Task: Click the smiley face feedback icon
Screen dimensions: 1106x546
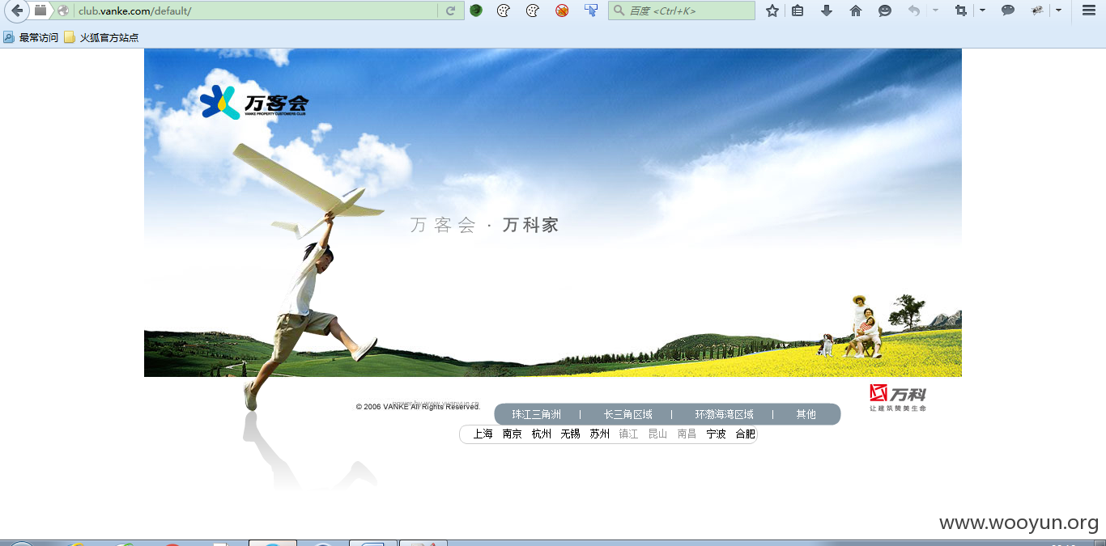Action: [885, 11]
